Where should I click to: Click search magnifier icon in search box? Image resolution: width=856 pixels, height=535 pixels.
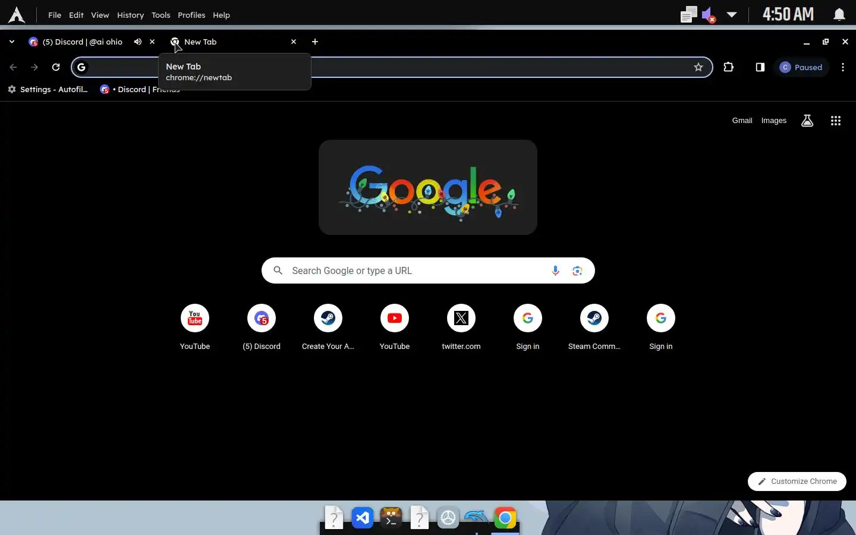(x=278, y=270)
